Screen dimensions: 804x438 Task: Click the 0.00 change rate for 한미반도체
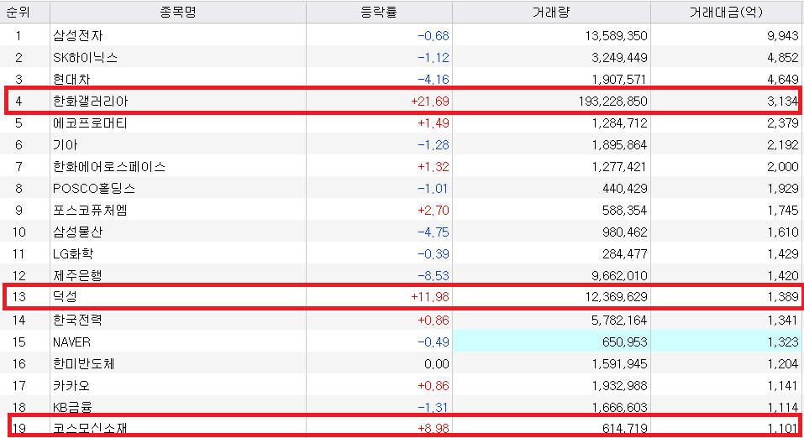pyautogui.click(x=436, y=364)
